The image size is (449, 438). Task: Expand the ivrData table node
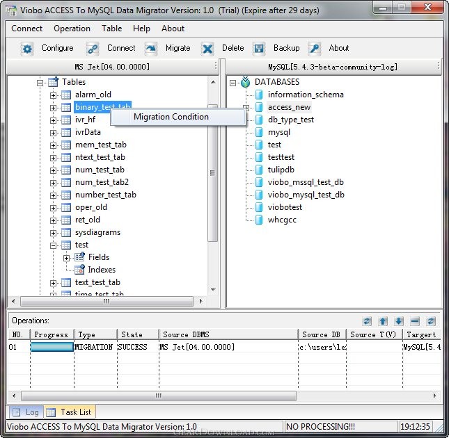pyautogui.click(x=53, y=133)
